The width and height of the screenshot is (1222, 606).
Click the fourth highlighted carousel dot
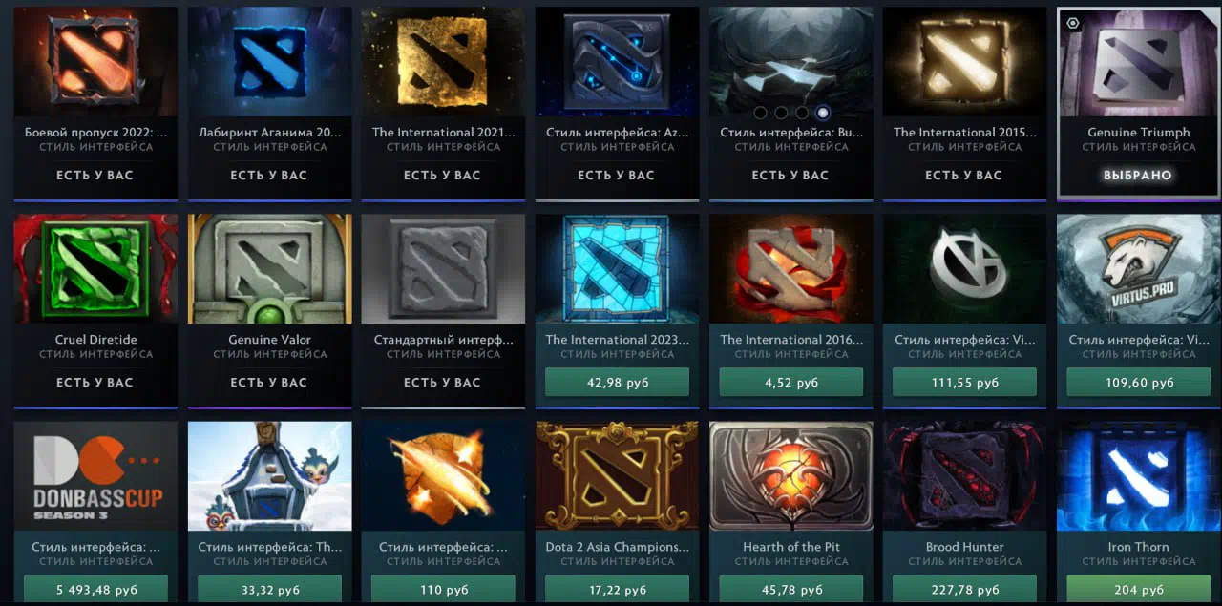(823, 113)
